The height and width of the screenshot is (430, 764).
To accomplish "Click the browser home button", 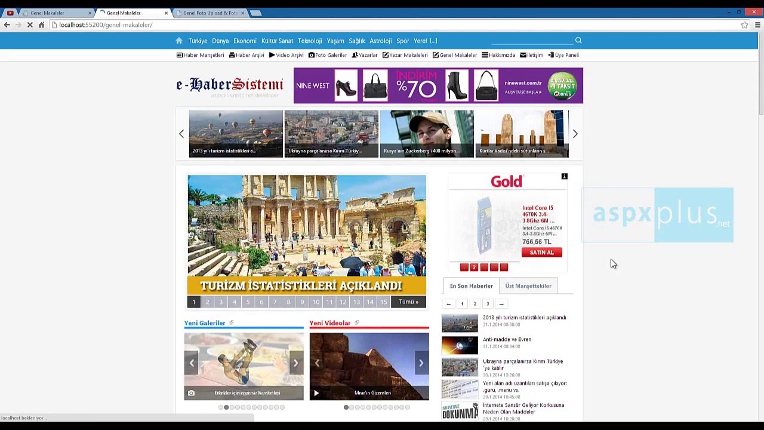I will (x=41, y=25).
